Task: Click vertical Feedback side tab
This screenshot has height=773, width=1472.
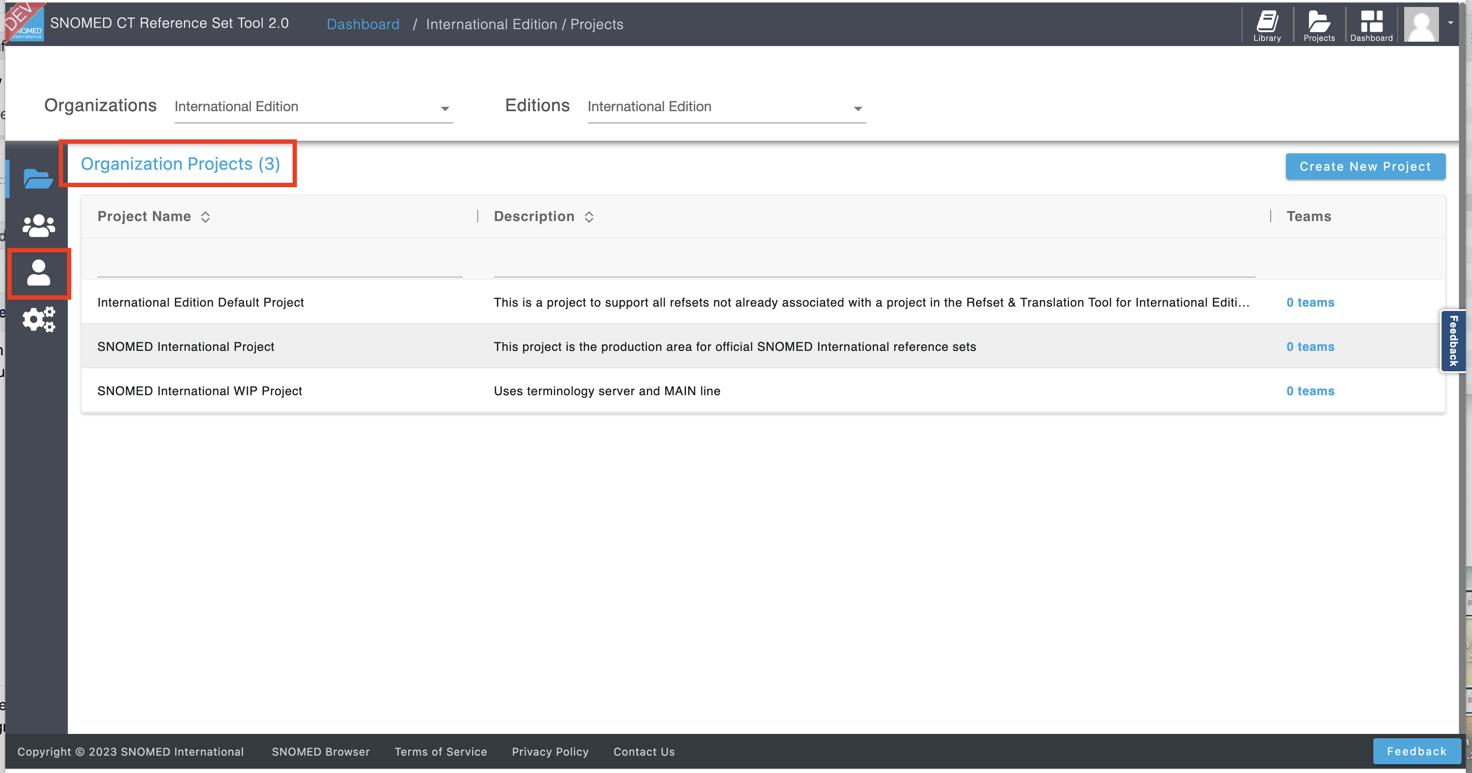Action: [x=1454, y=341]
